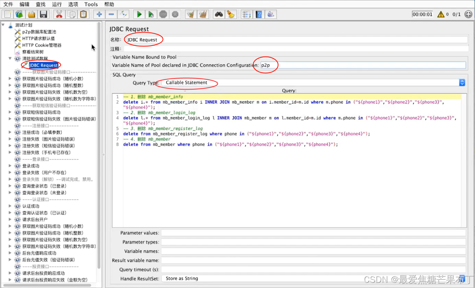475x288 pixels.
Task: Click the Stop test icon
Action: coord(163,14)
